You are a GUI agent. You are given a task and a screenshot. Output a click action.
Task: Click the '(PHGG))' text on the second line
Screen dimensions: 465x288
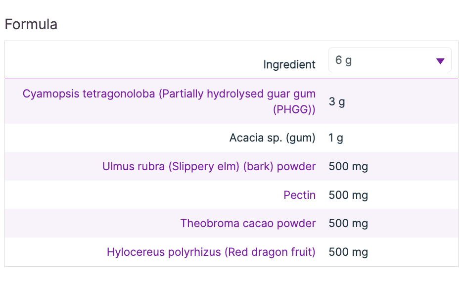click(x=294, y=110)
